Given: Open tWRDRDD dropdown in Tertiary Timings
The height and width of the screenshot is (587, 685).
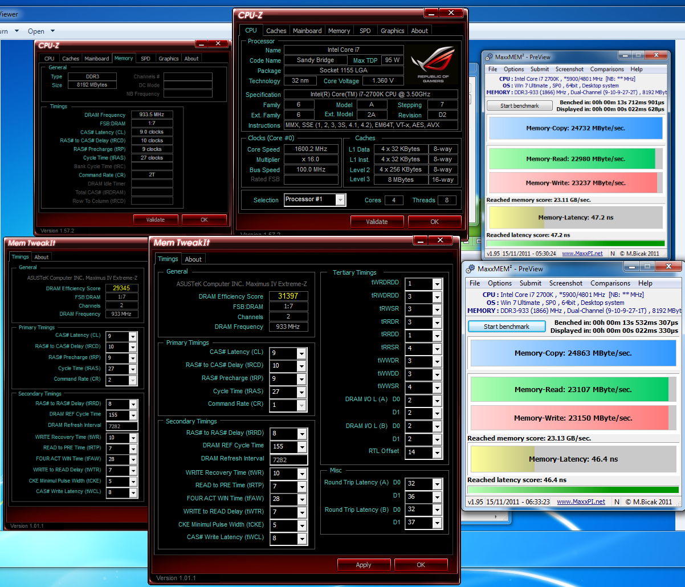Looking at the screenshot, I should click(x=437, y=283).
